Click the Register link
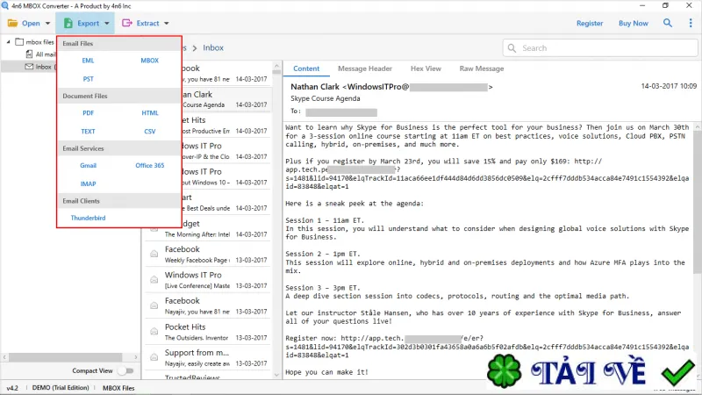The height and width of the screenshot is (395, 702). (x=590, y=24)
